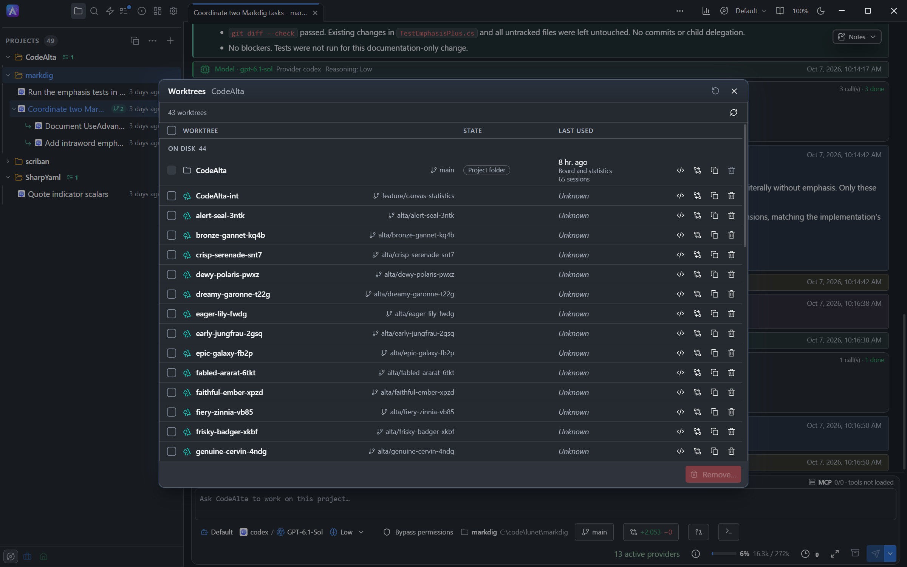Open CodeAlta-int worktree in code editor
The image size is (907, 567).
point(680,195)
